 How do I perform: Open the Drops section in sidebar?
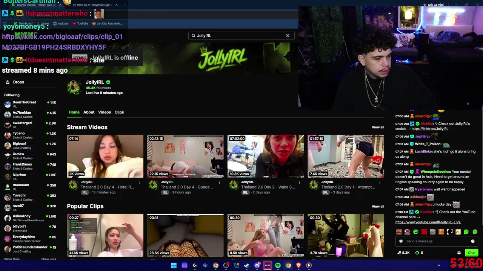15,82
